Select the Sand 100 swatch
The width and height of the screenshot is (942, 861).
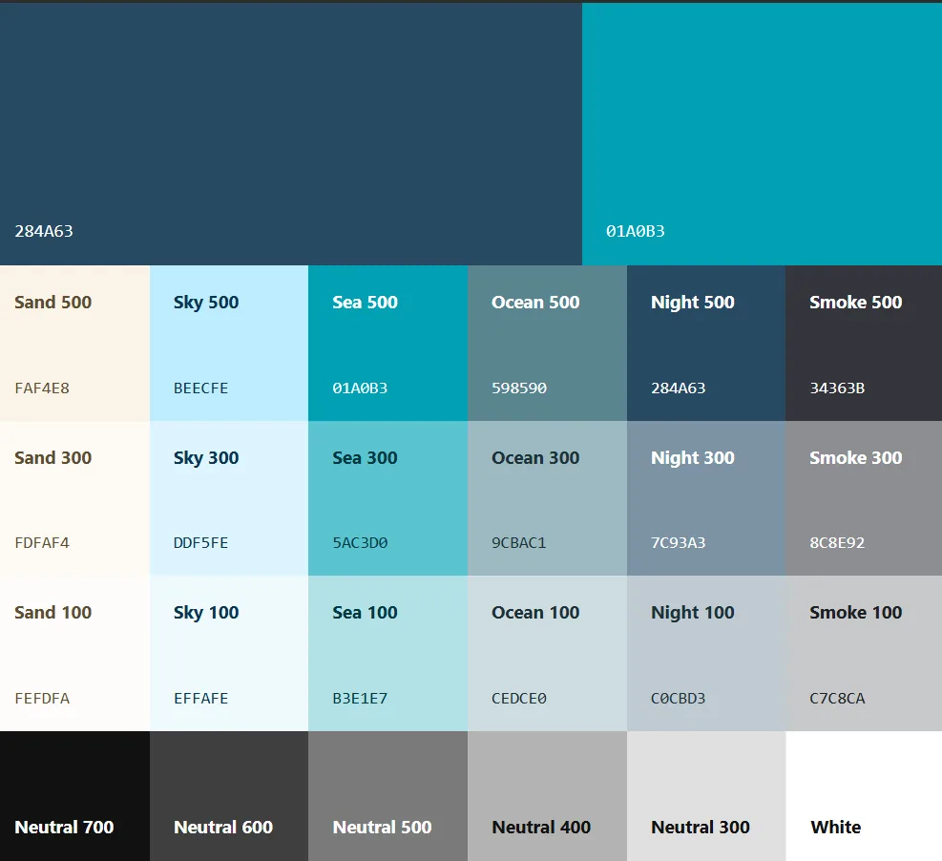tap(74, 653)
